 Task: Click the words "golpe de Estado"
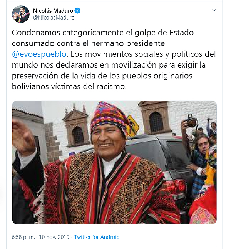(x=164, y=33)
